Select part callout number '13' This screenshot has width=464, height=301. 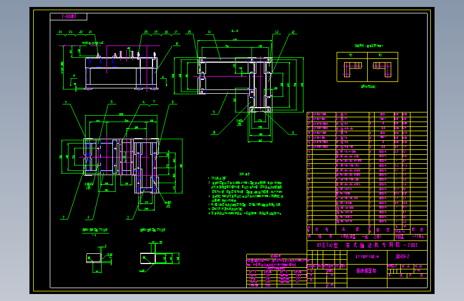pyautogui.click(x=277, y=32)
